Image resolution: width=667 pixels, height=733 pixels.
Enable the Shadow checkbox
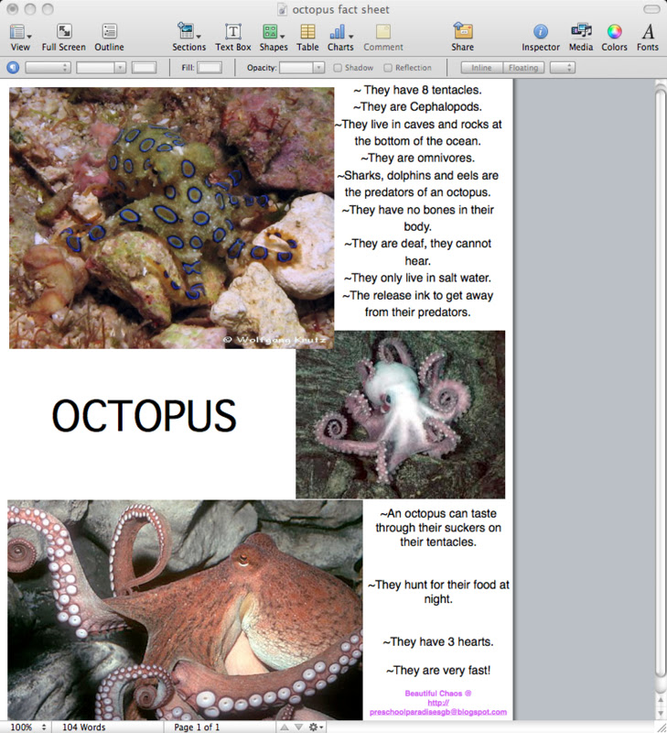tap(338, 68)
